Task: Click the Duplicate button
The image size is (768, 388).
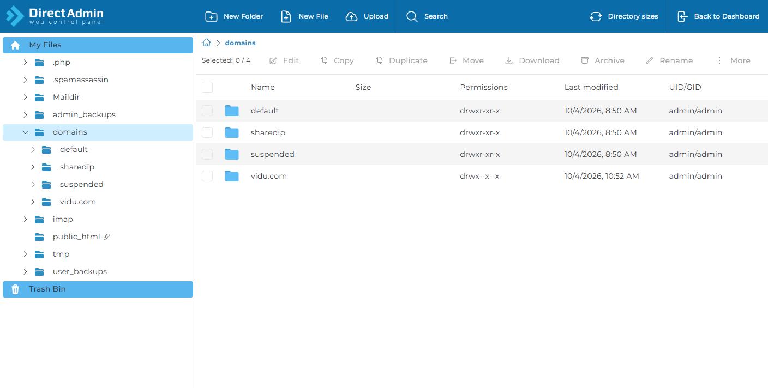Action: [x=401, y=60]
